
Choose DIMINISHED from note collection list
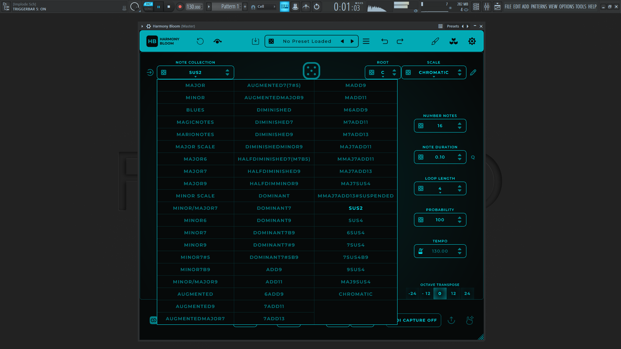274,110
